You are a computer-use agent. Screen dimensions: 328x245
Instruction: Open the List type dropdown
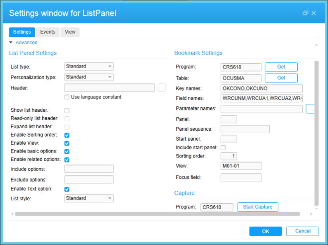click(x=89, y=67)
